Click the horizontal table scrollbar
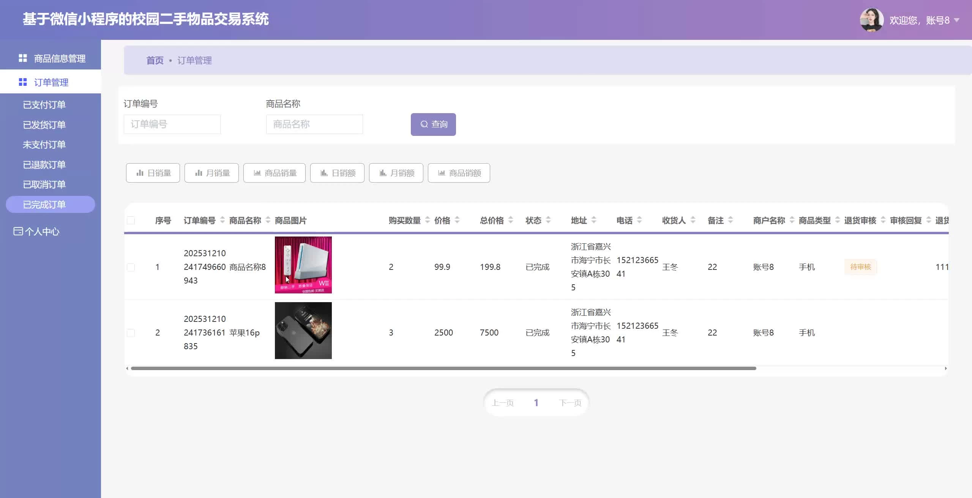This screenshot has width=972, height=498. [x=443, y=368]
